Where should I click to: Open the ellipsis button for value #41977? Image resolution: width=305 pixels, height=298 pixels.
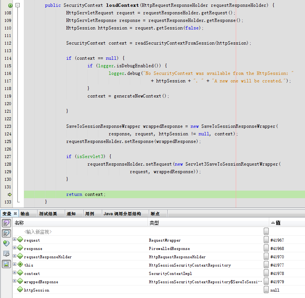(266, 265)
